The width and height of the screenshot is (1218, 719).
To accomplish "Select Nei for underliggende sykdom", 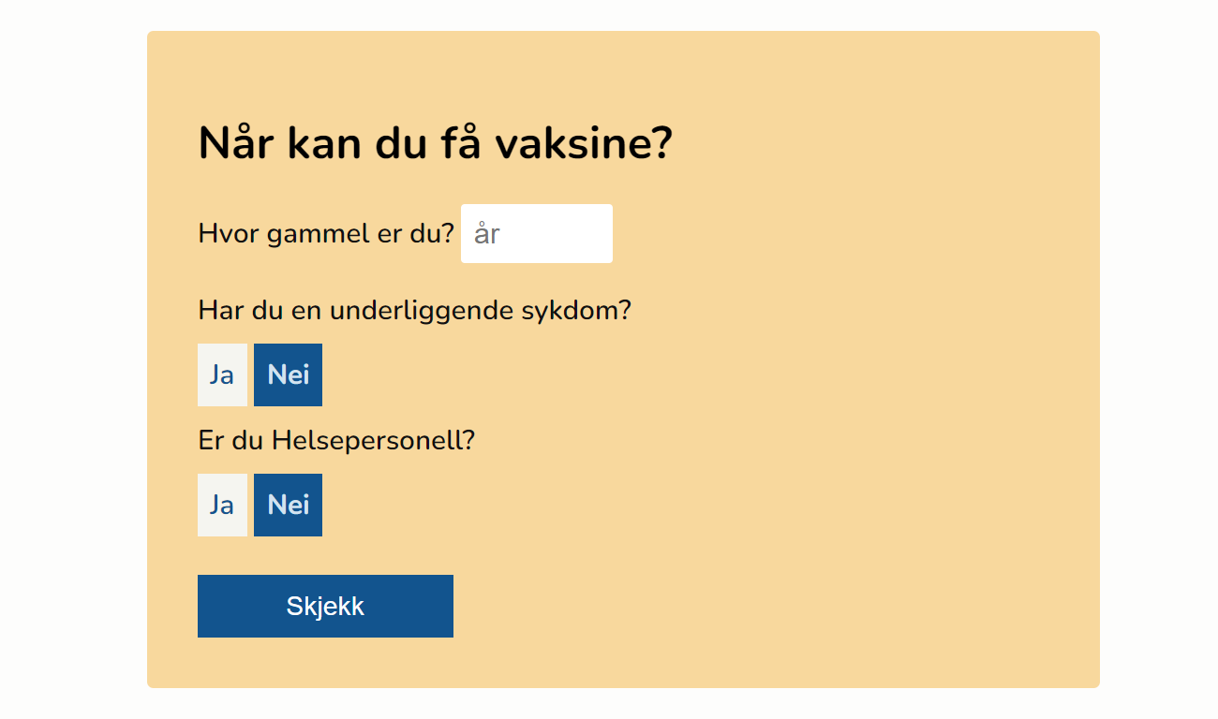I will 288,374.
